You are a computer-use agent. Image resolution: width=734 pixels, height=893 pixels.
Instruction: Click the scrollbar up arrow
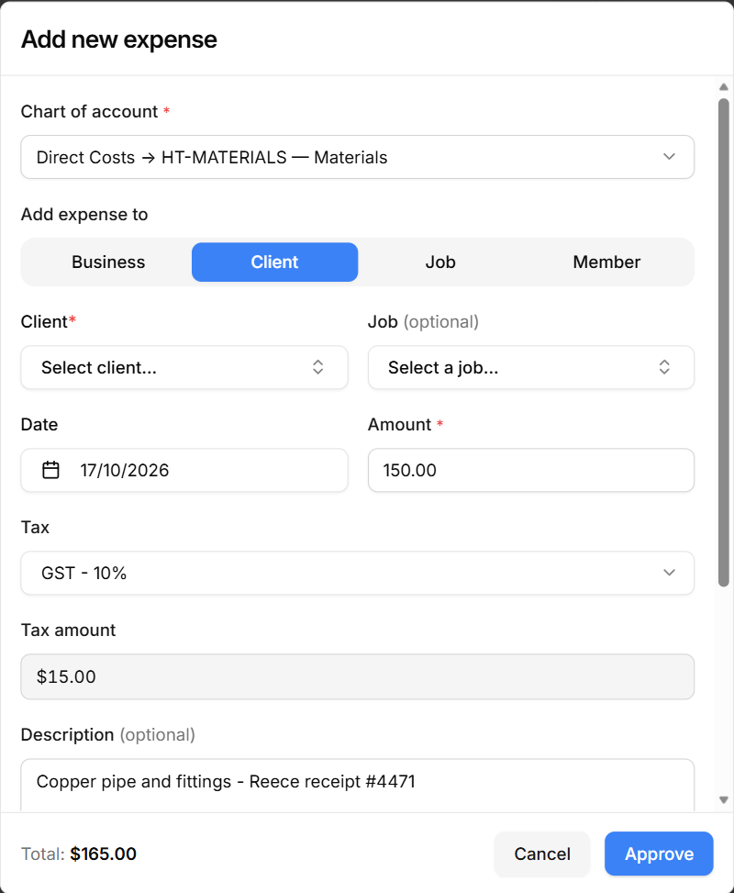tap(724, 87)
